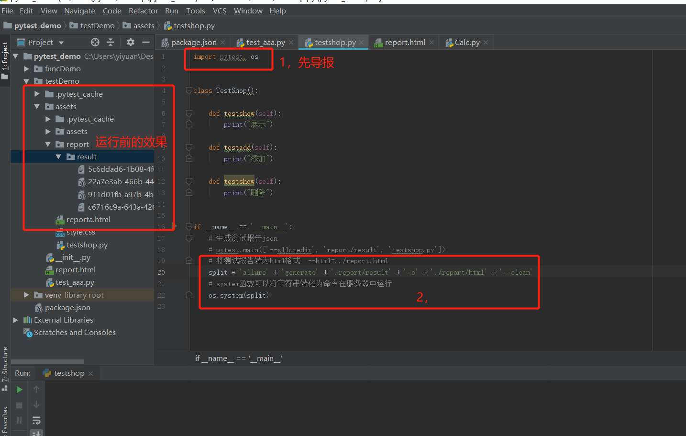Toggle soft-wrap icon in Run panel
The height and width of the screenshot is (436, 686).
[x=36, y=420]
